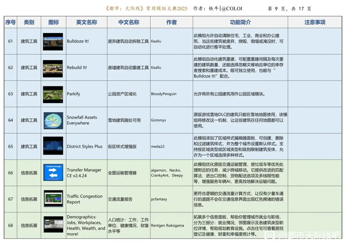Click the 街区样式增强版 Chinese name cell

[122, 146]
